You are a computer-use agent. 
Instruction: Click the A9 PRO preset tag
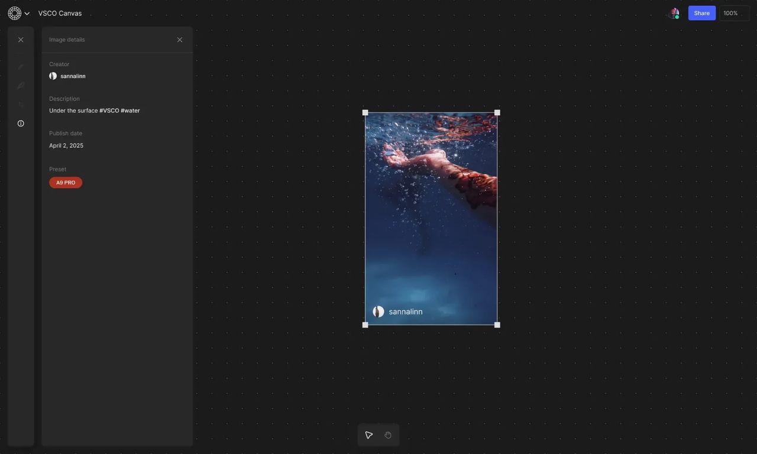click(66, 183)
